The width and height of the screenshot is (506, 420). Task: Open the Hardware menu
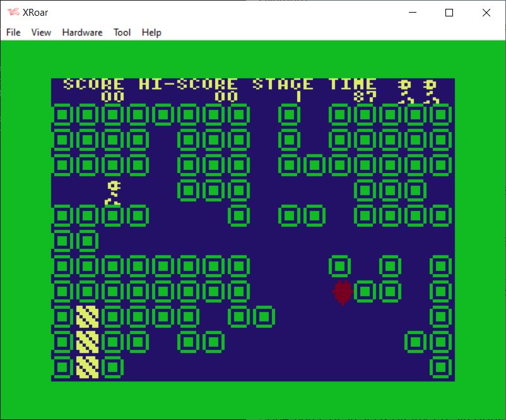[82, 32]
